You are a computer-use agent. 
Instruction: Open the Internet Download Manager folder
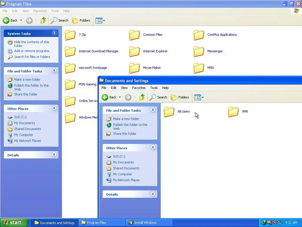pyautogui.click(x=92, y=51)
